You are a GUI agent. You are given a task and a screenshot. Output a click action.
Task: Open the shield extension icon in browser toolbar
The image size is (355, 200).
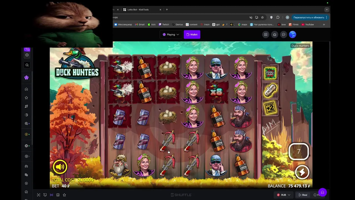click(271, 17)
